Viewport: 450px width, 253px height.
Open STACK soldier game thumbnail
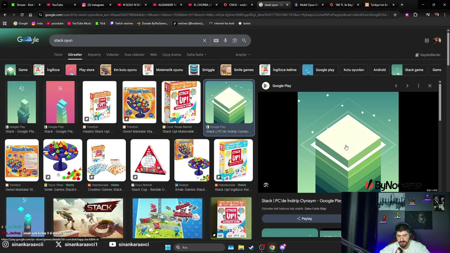pos(88,218)
